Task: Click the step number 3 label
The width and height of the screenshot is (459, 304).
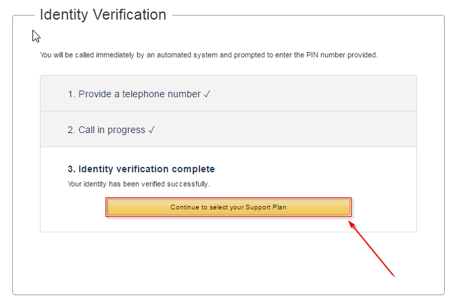Action: point(72,169)
